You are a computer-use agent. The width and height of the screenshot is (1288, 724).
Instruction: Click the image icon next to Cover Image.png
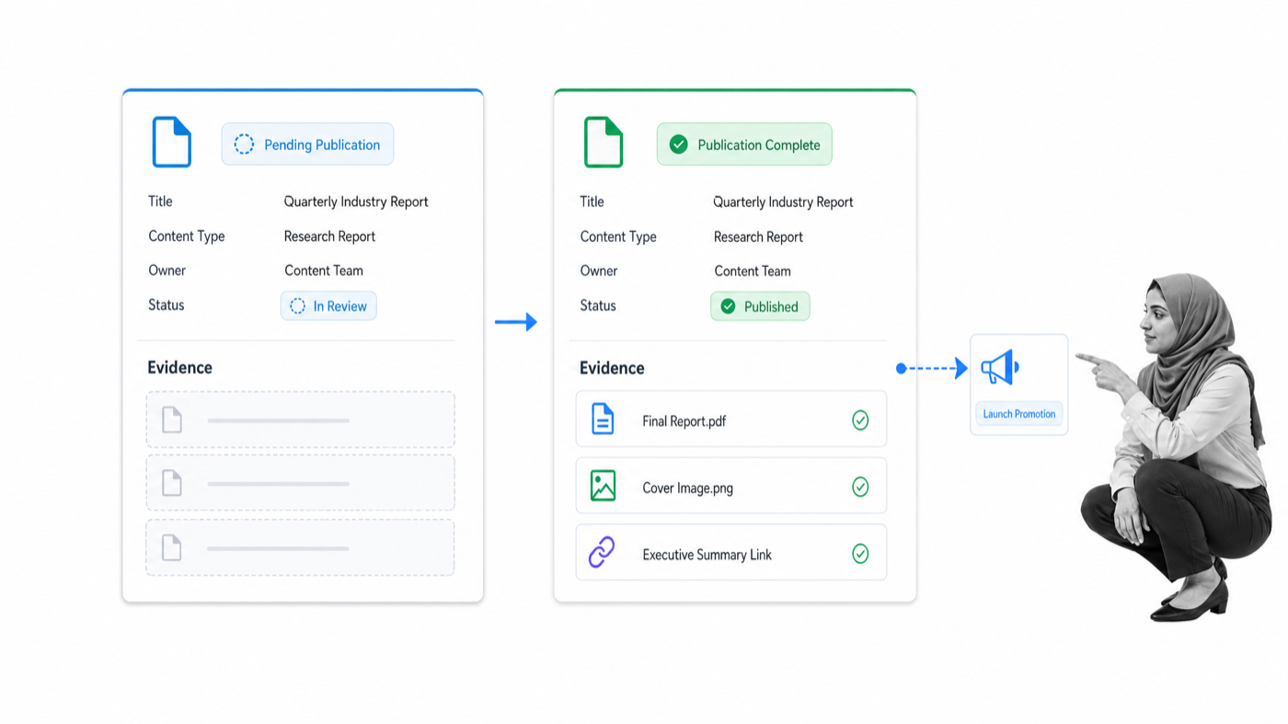coord(603,486)
